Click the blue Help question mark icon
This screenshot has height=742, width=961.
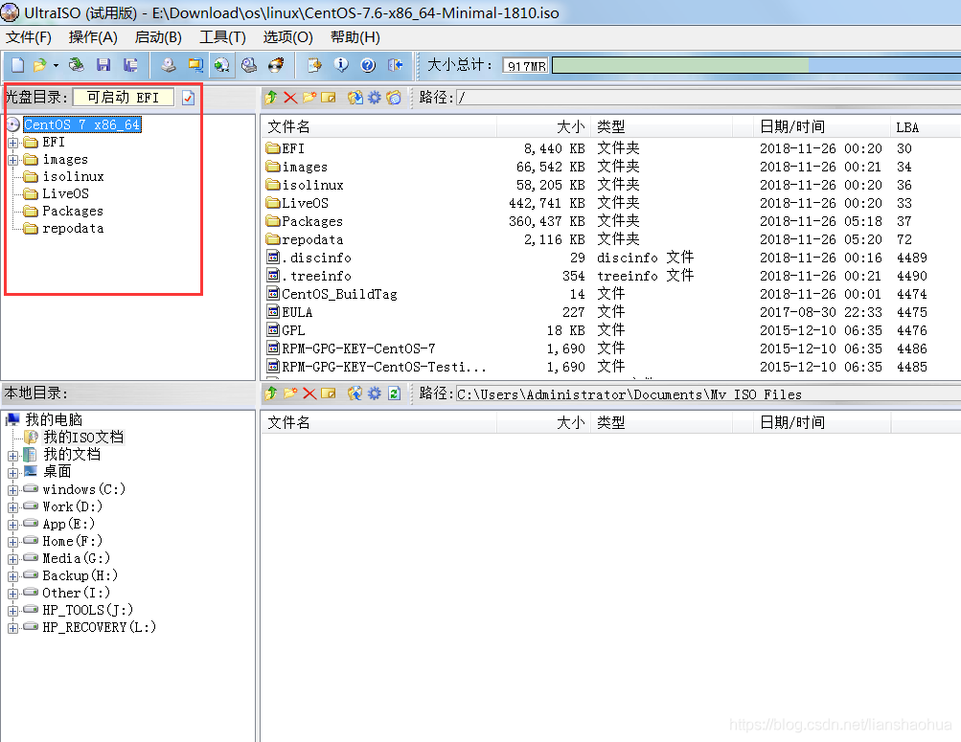coord(368,65)
